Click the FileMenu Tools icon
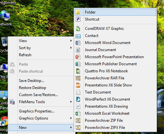 pos(12,102)
